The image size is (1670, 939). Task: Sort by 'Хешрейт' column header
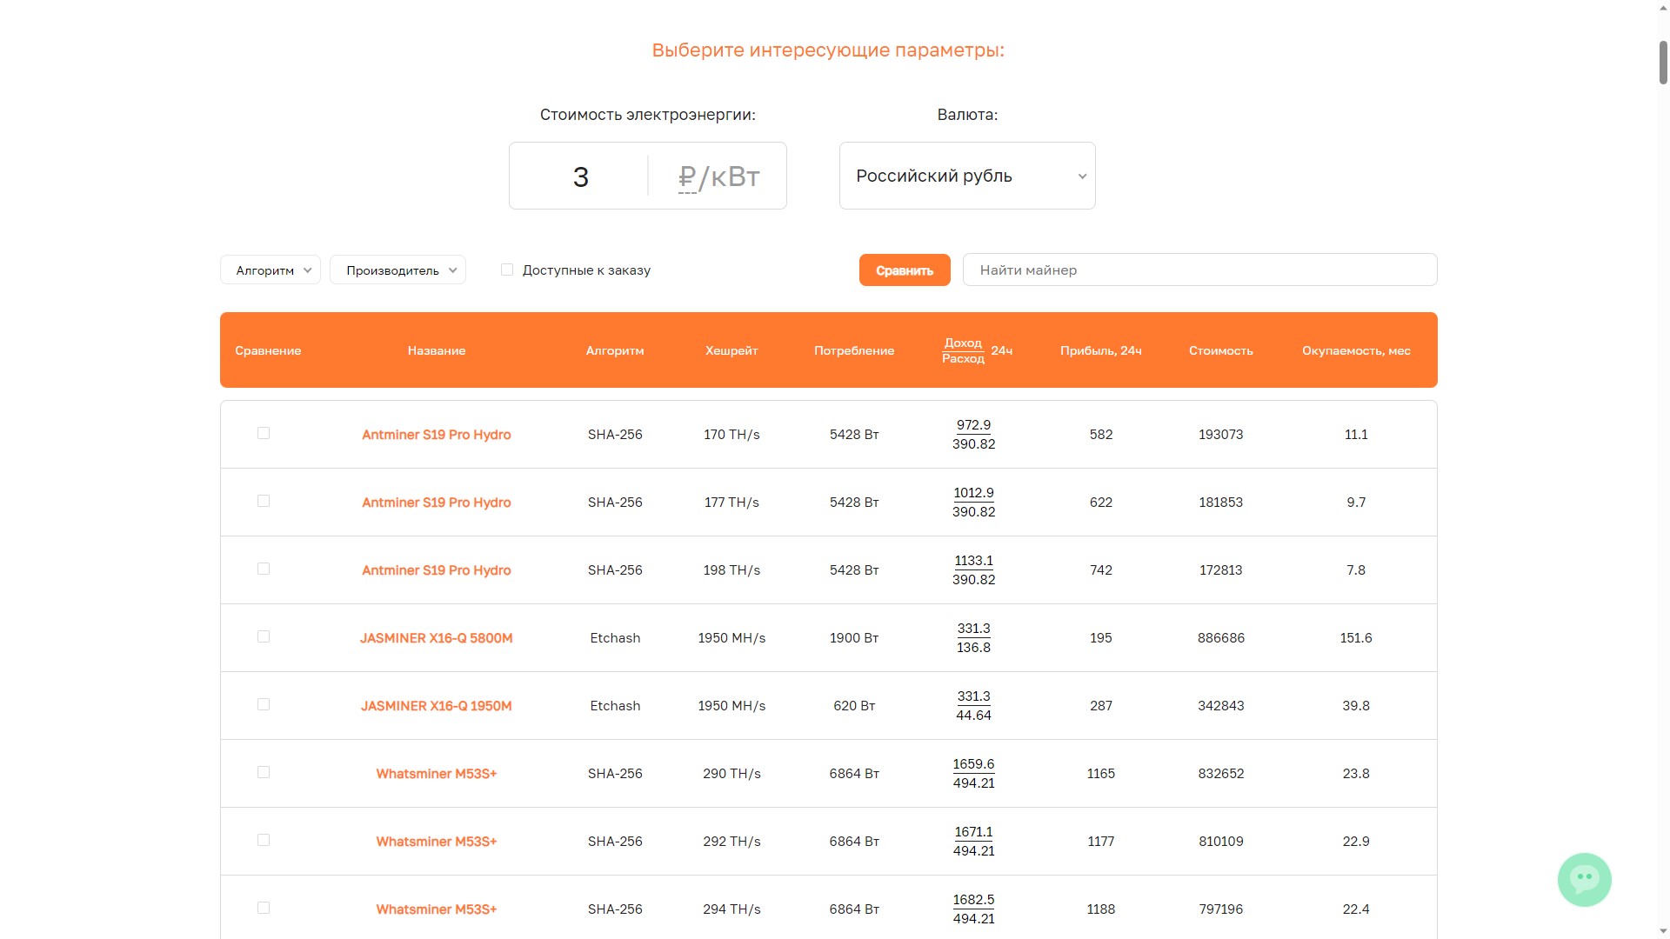[x=731, y=350]
